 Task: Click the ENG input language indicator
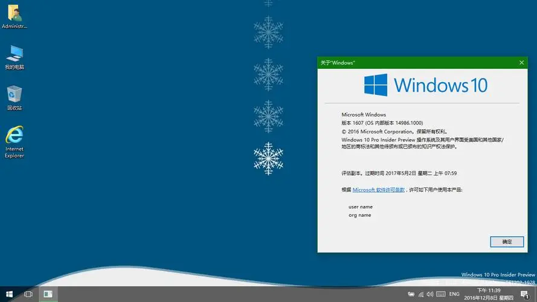point(454,294)
